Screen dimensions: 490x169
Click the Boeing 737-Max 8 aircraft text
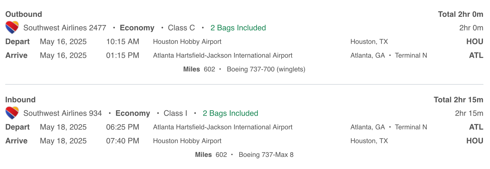266,155
